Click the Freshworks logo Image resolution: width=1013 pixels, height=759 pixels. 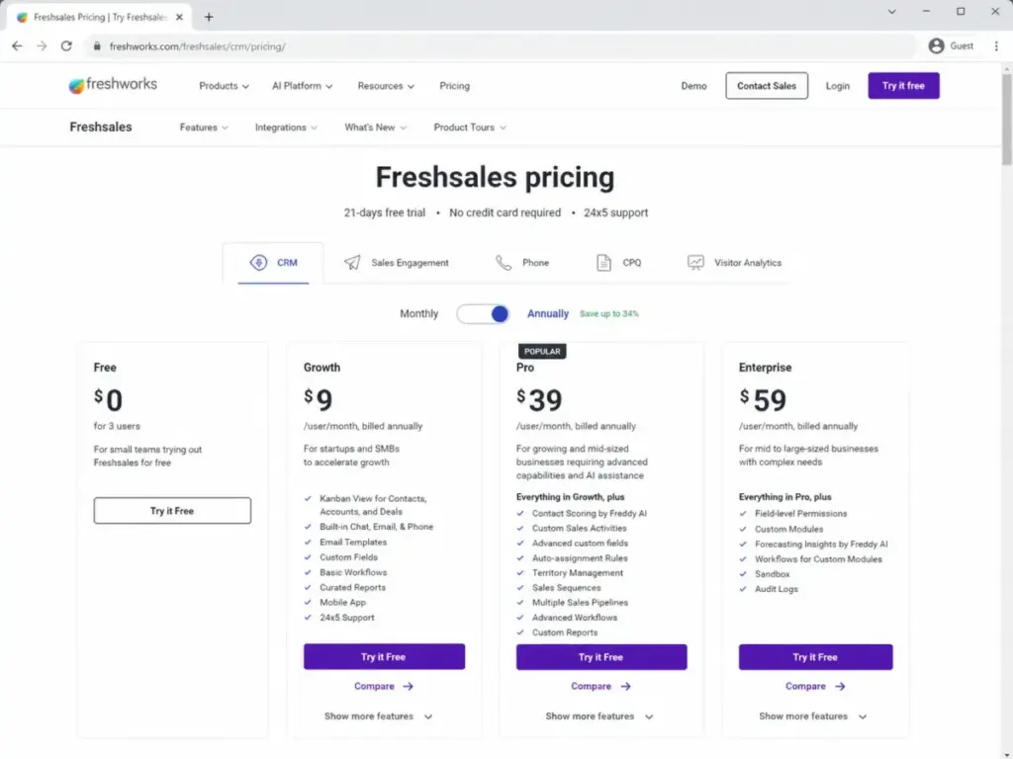click(x=113, y=85)
